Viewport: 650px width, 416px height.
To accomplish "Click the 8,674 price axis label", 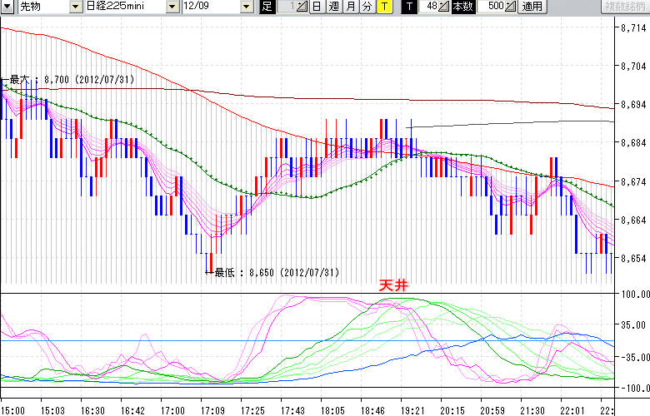I will tap(634, 181).
